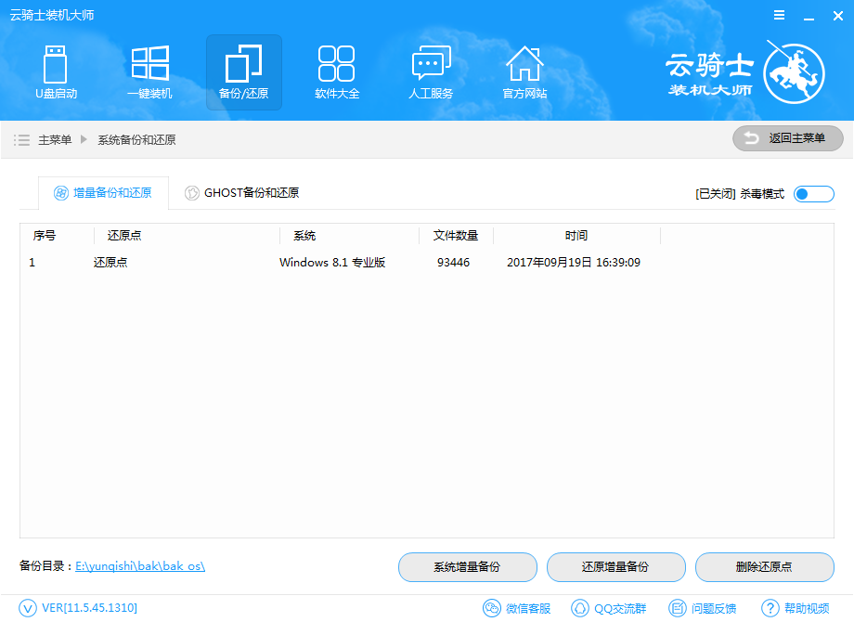The image size is (854, 622).
Task: Select the 增量备份和还原 tab
Action: 103,193
